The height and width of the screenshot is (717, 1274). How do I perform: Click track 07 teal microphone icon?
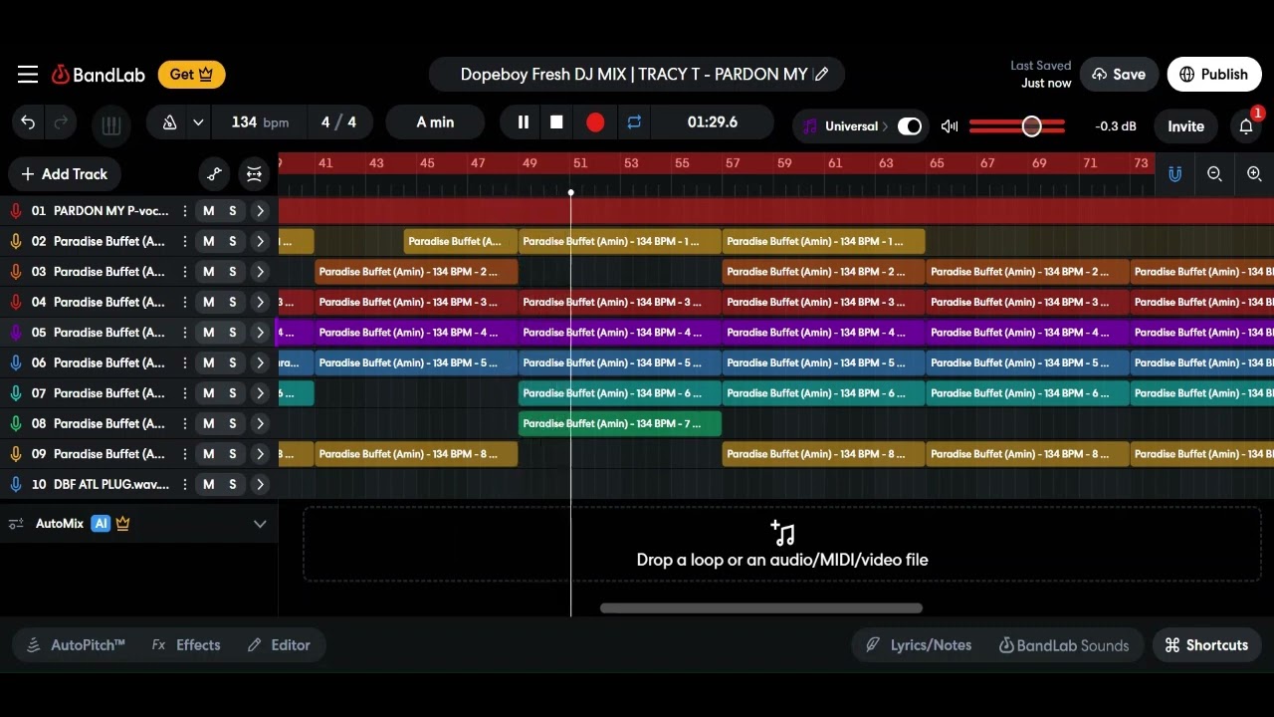click(16, 393)
